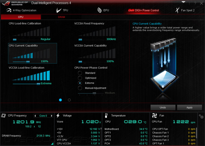Image resolution: width=205 pixels, height=146 pixels.
Task: Click the MotherBoard 34.0 °C value
Action: click(143, 129)
